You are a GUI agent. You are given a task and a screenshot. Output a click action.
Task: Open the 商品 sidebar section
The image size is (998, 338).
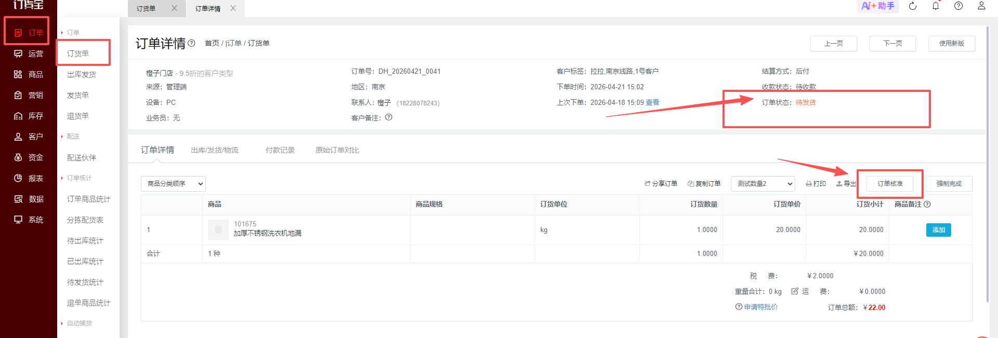(x=28, y=74)
